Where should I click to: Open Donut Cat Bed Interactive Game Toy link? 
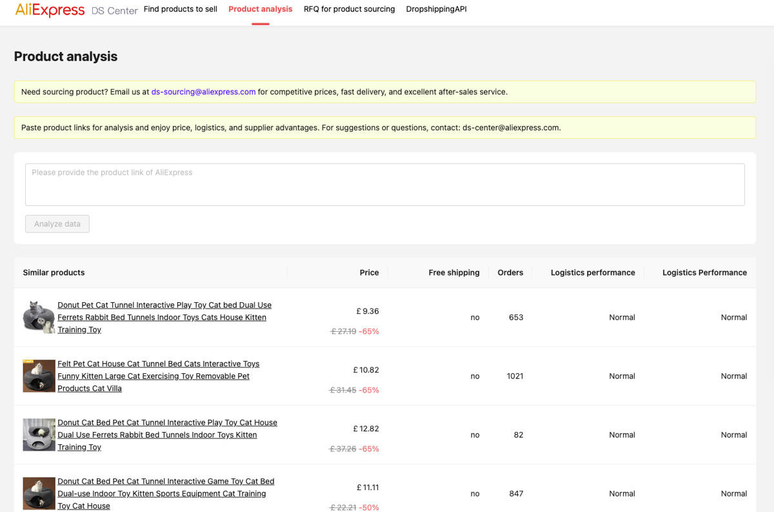coord(166,493)
